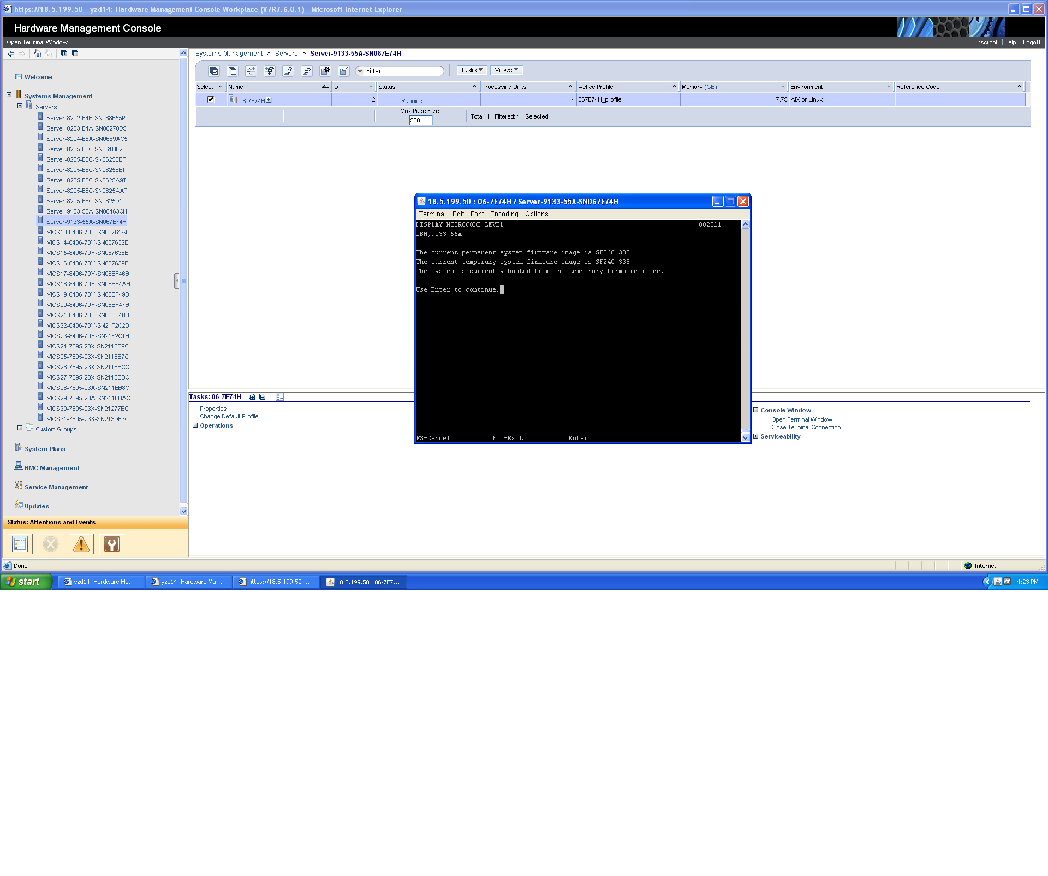Click the Logoff link

tap(1031, 42)
